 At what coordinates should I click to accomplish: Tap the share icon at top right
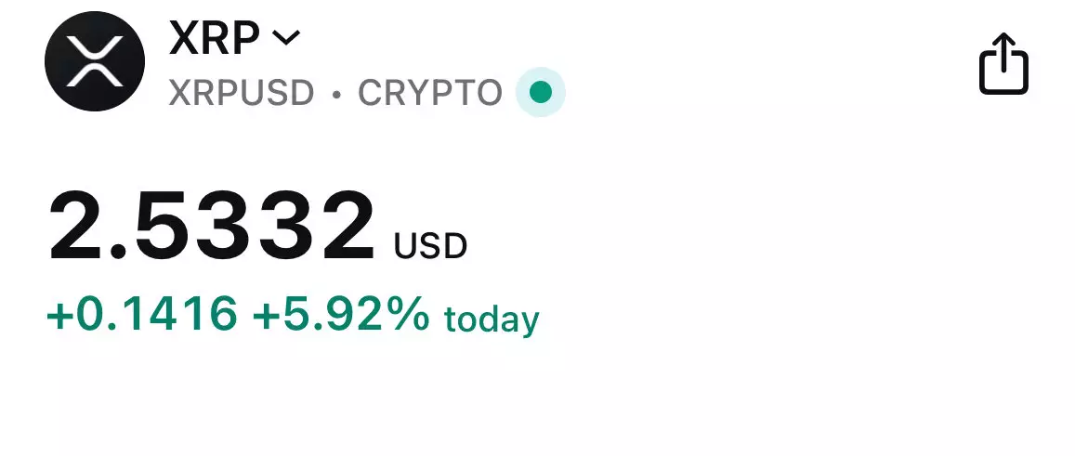point(1003,63)
